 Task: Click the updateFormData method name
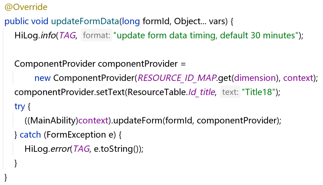85,21
